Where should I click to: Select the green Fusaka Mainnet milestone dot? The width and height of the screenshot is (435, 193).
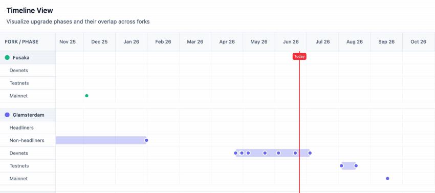coord(86,96)
